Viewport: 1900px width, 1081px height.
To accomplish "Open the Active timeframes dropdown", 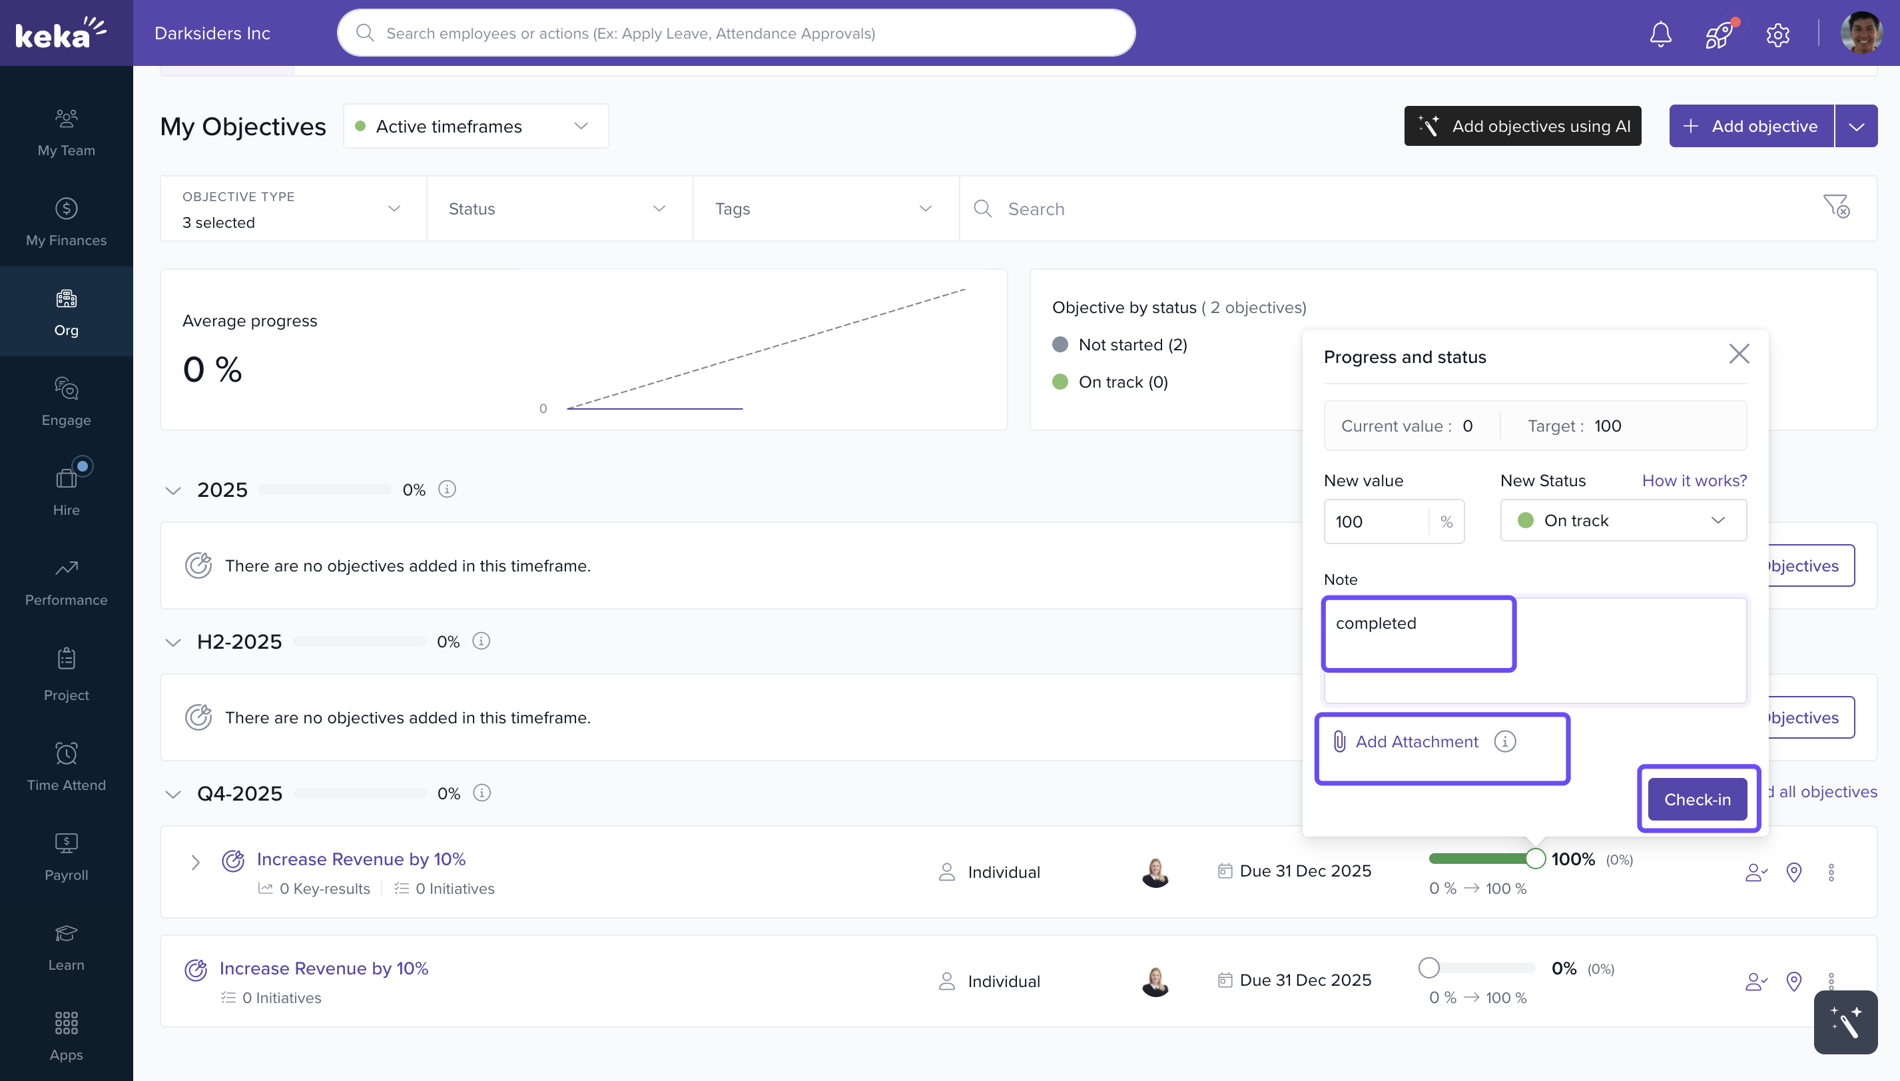I will pyautogui.click(x=475, y=126).
